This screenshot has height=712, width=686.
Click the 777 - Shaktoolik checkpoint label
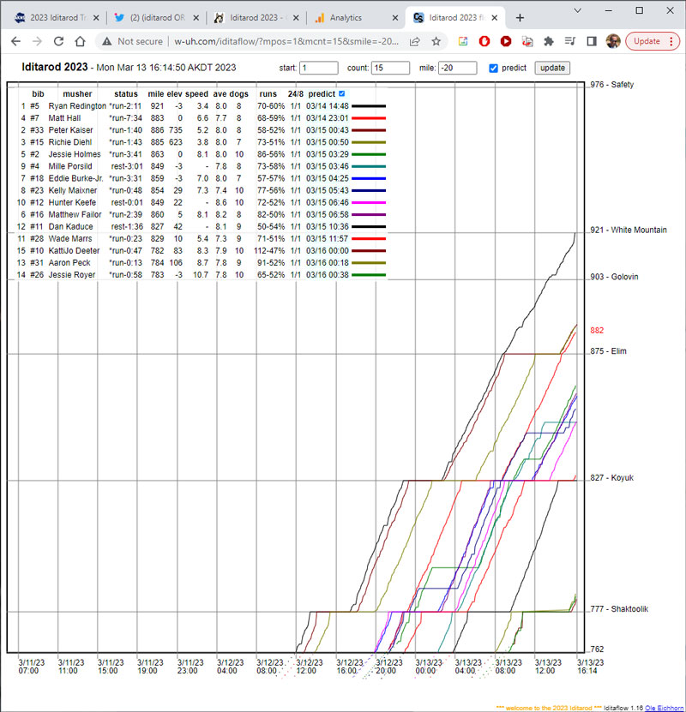click(x=619, y=609)
